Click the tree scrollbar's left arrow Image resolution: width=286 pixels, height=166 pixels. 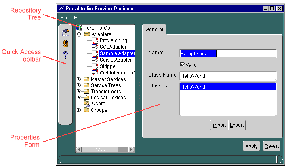(79, 149)
